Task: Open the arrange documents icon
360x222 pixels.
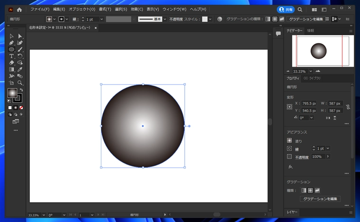Action: [x=315, y=9]
